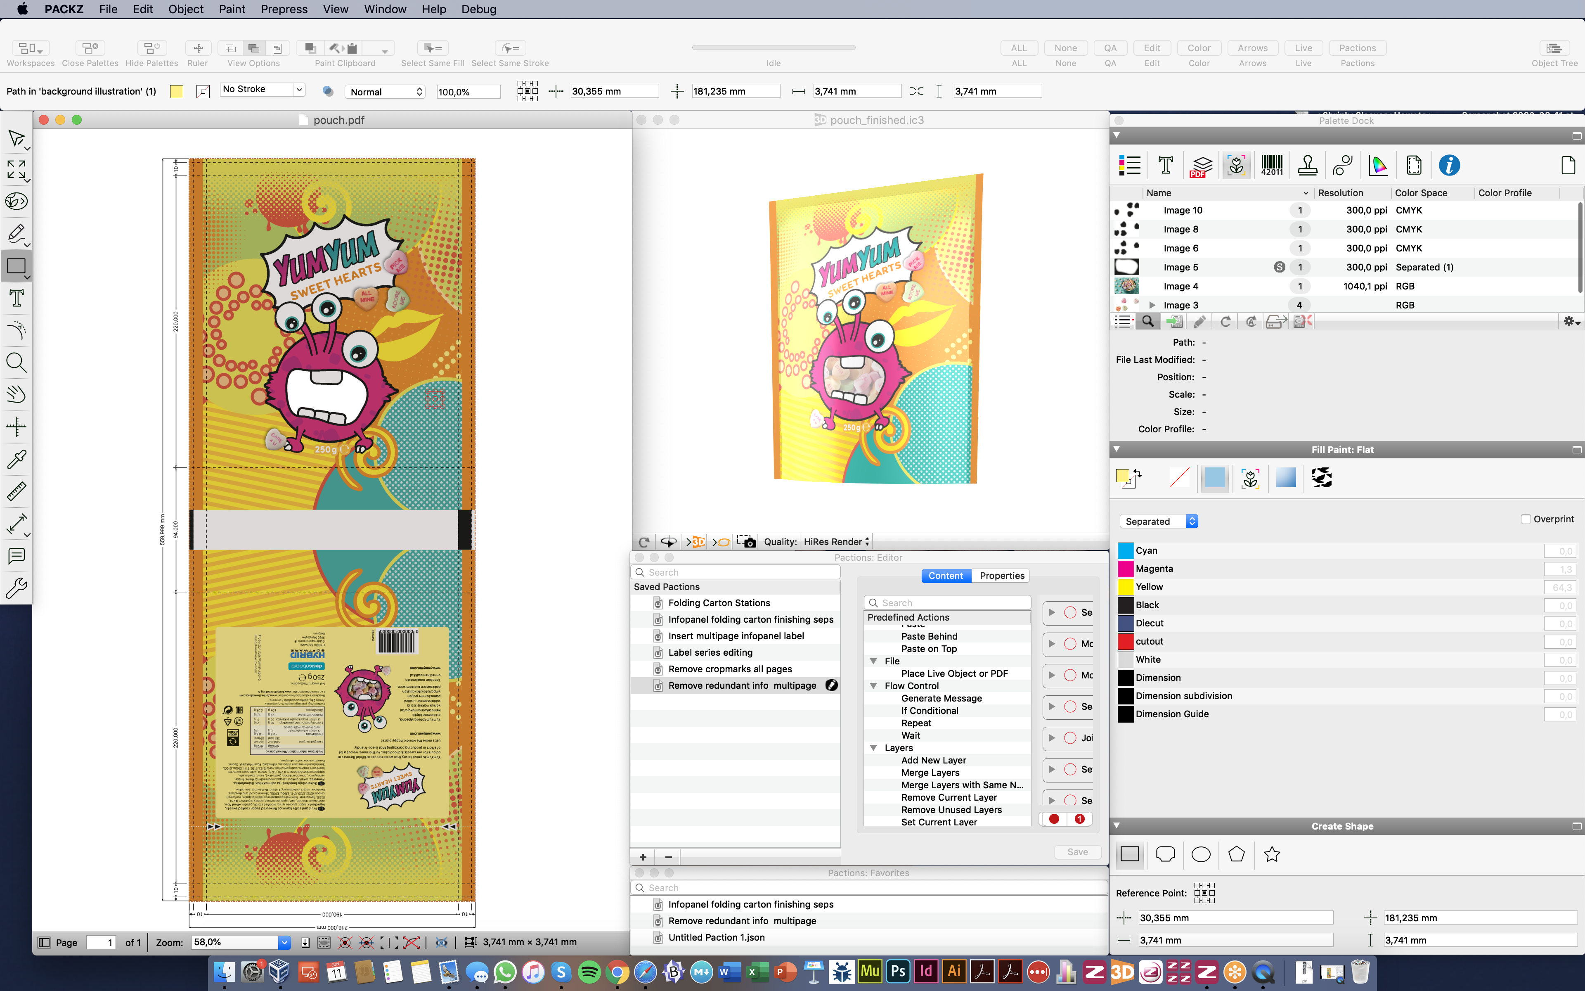
Task: Open the Prepress menu
Action: coord(284,9)
